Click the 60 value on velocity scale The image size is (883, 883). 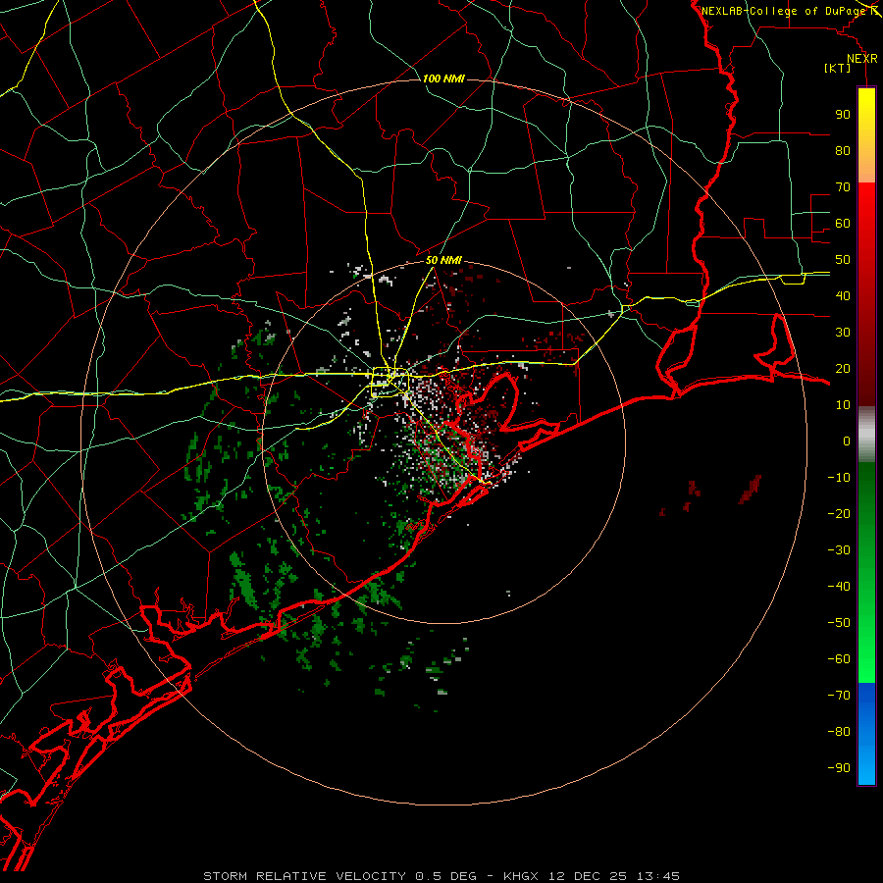[x=843, y=224]
